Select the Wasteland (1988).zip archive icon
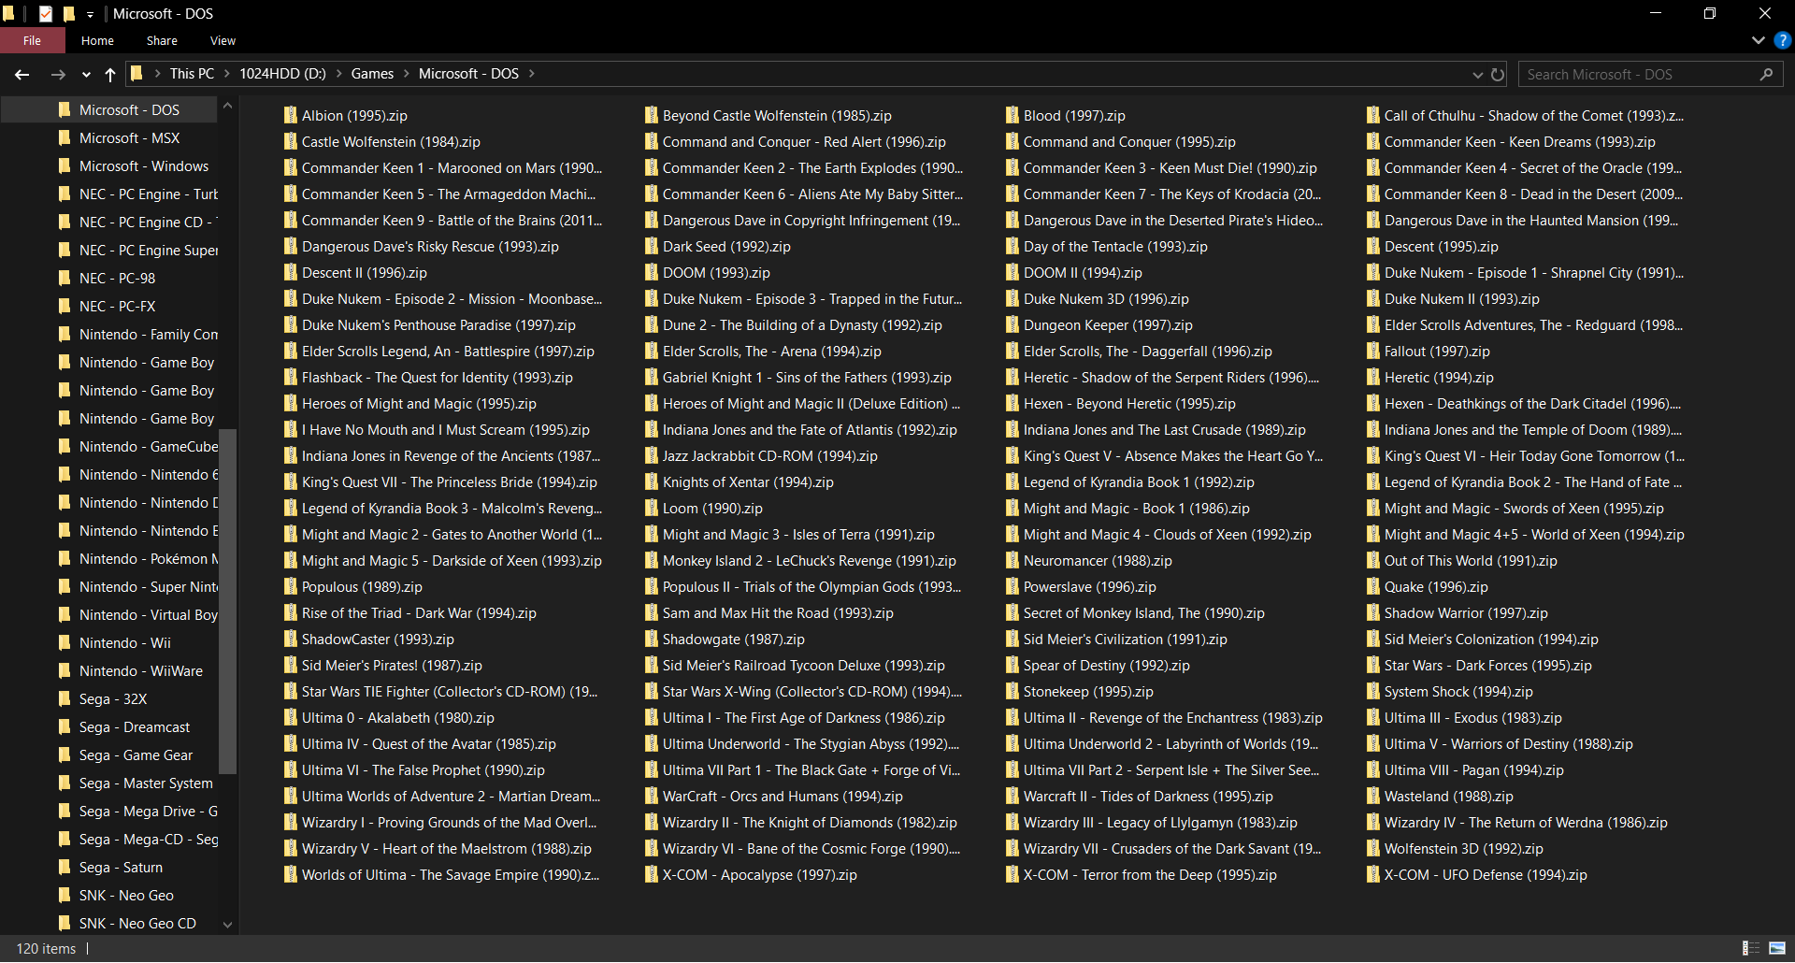This screenshot has height=963, width=1795. [x=1372, y=797]
